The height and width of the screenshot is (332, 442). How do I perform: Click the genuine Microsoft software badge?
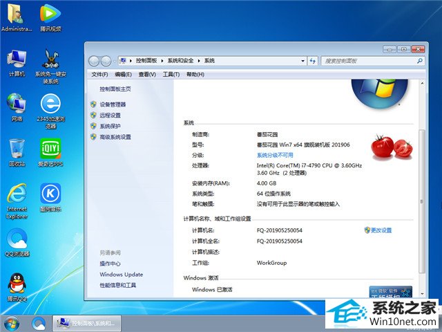pos(391,292)
